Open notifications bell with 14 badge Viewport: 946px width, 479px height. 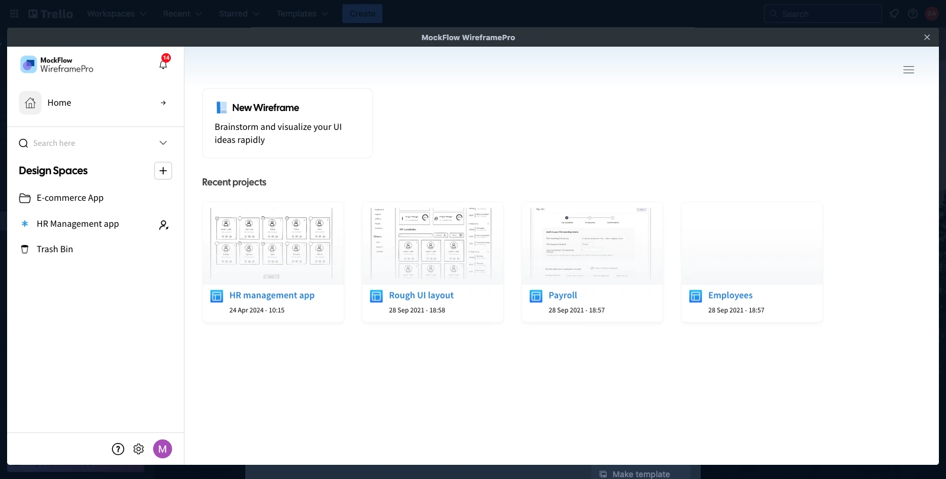tap(163, 63)
